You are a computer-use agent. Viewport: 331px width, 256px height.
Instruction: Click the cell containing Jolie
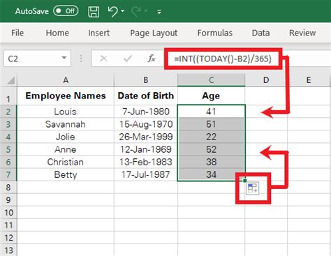coord(66,137)
